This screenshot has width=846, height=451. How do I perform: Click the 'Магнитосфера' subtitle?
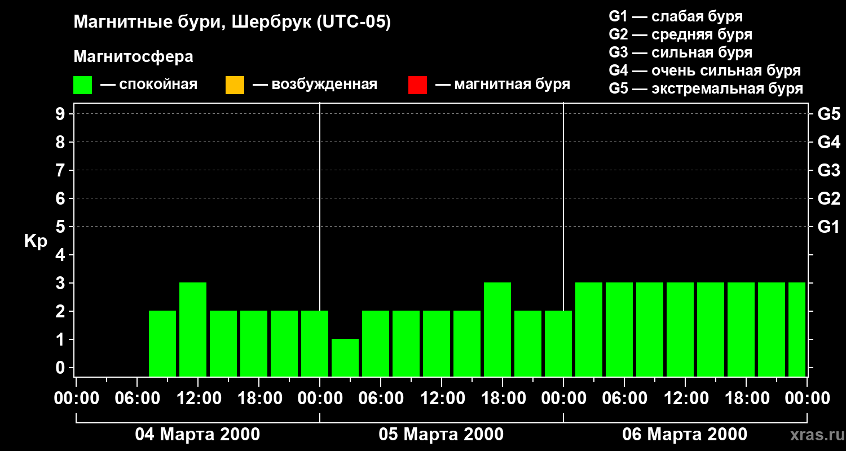point(134,57)
